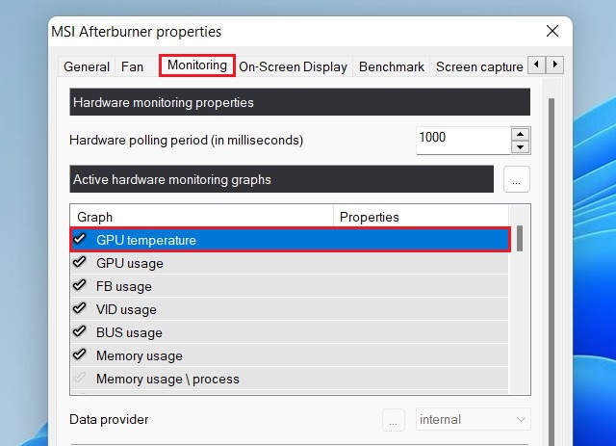The width and height of the screenshot is (616, 446).
Task: Select the VID usage row
Action: coord(290,309)
